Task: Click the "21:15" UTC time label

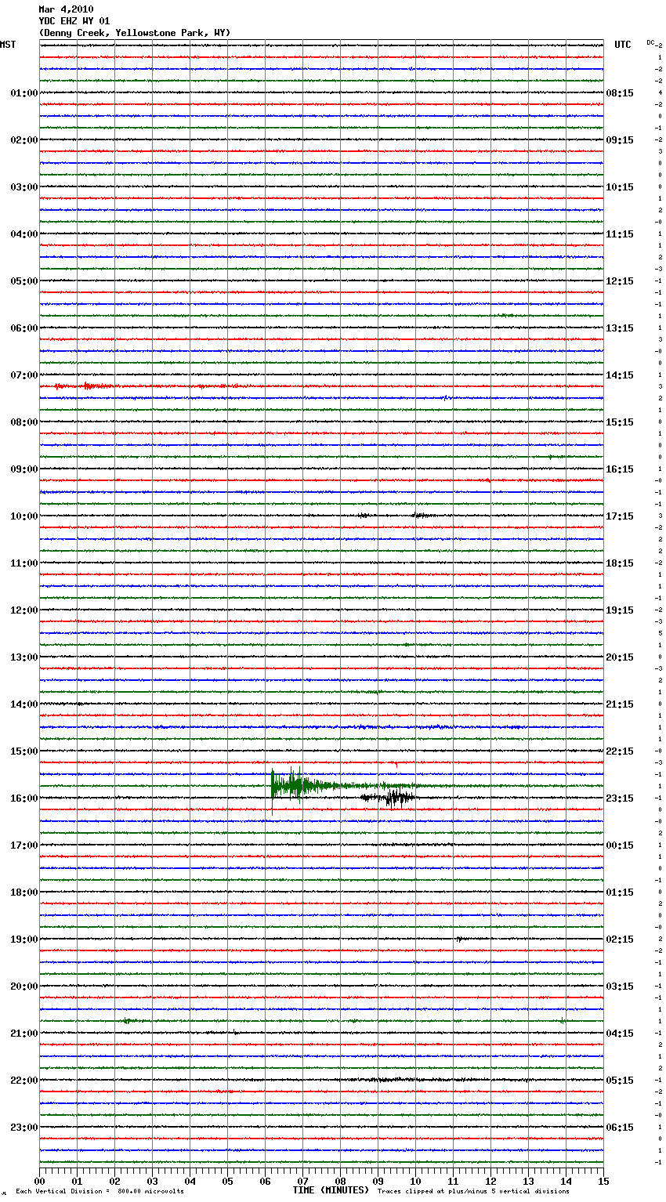Action: [620, 704]
